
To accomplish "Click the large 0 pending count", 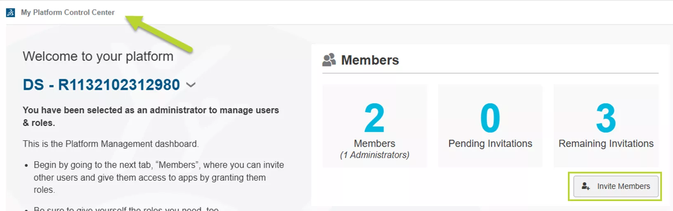I will [490, 118].
